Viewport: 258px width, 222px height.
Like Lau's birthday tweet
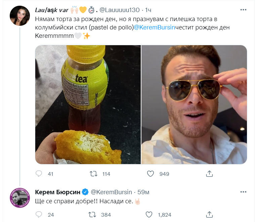151,173
